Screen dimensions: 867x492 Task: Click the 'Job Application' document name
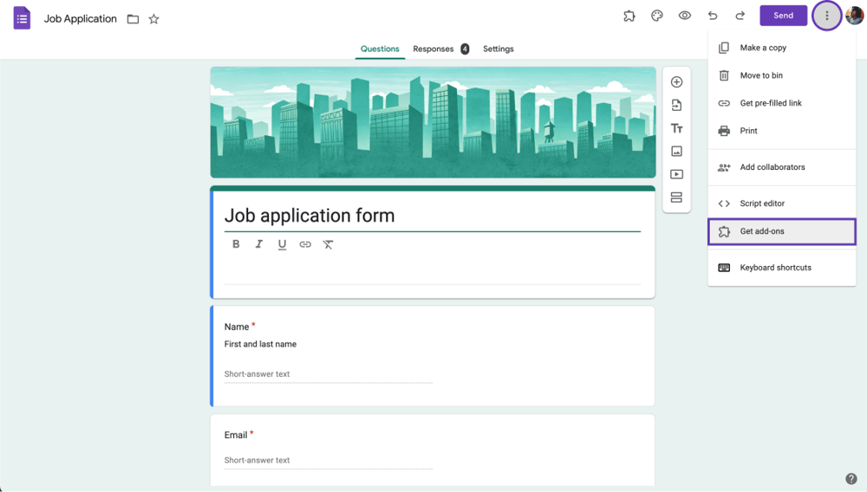(80, 19)
